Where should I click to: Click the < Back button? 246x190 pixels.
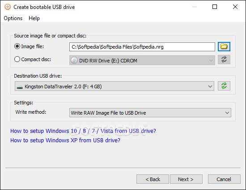coord(153,179)
